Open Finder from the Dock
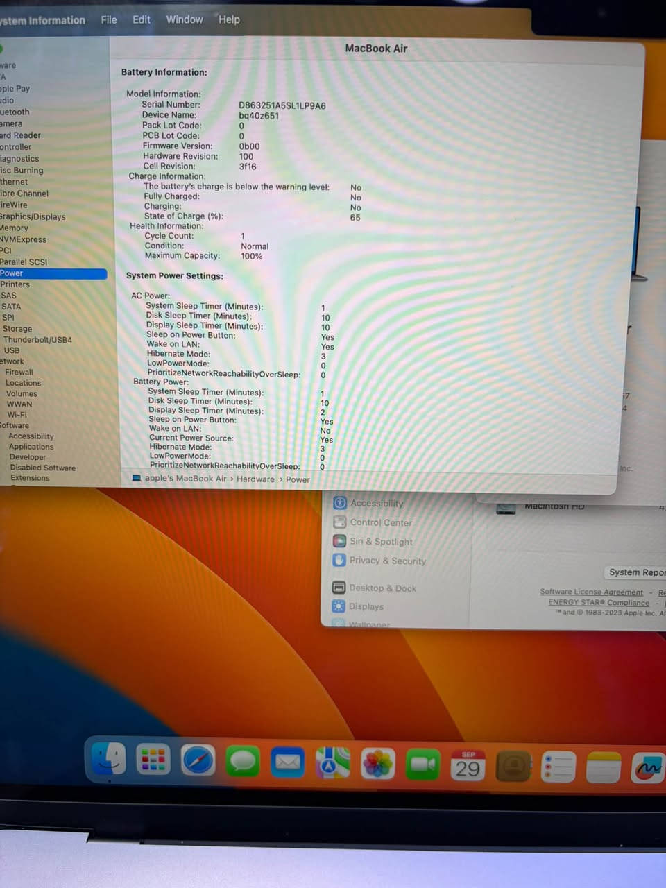Screen dimensions: 666x888 click(x=109, y=759)
